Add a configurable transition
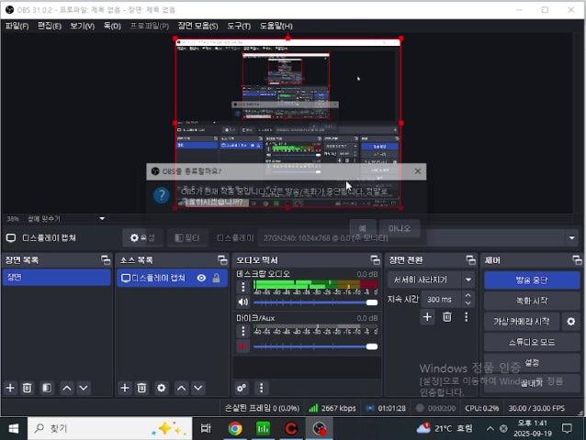This screenshot has width=586, height=440. coord(427,317)
